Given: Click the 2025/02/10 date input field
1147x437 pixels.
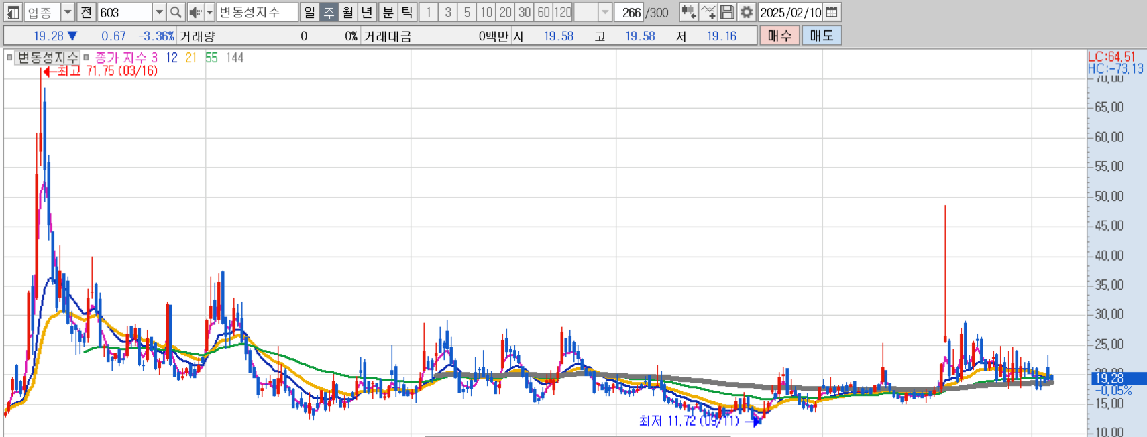Looking at the screenshot, I should tap(790, 12).
